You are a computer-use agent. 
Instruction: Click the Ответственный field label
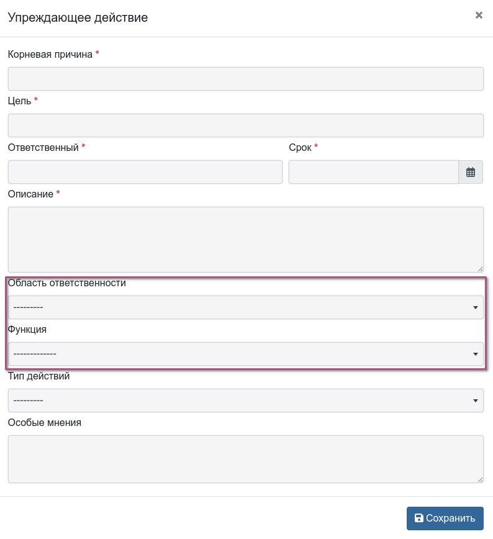click(43, 148)
